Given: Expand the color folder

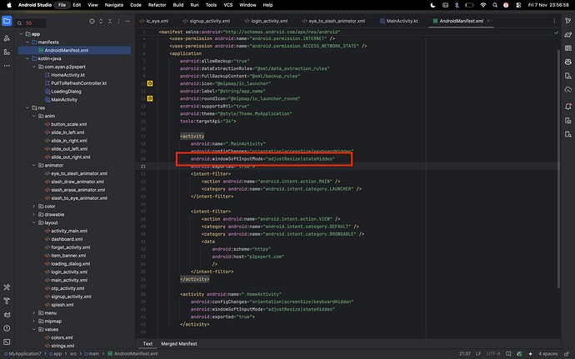Looking at the screenshot, I should [33, 207].
